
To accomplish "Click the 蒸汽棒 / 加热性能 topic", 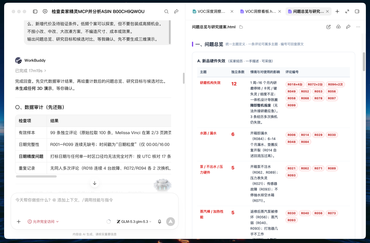I will click(212, 214).
